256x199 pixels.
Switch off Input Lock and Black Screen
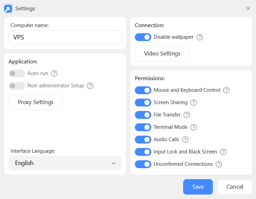tap(143, 152)
